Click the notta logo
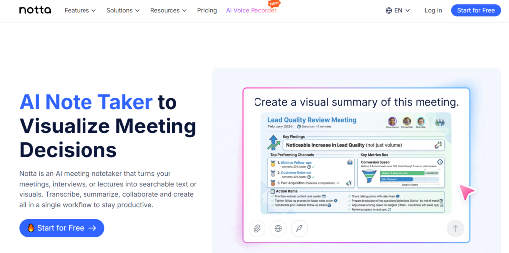The image size is (509, 253). pyautogui.click(x=35, y=10)
